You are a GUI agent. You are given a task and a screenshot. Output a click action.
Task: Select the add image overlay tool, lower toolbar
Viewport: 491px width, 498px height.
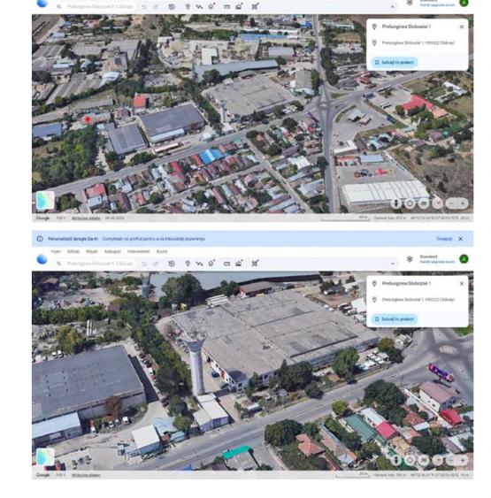(239, 263)
